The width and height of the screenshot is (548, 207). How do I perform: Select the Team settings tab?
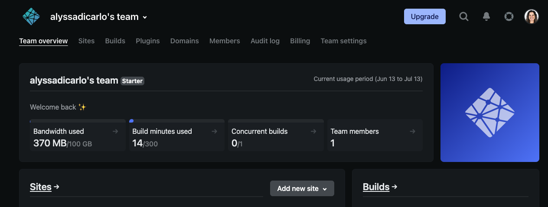pyautogui.click(x=343, y=41)
